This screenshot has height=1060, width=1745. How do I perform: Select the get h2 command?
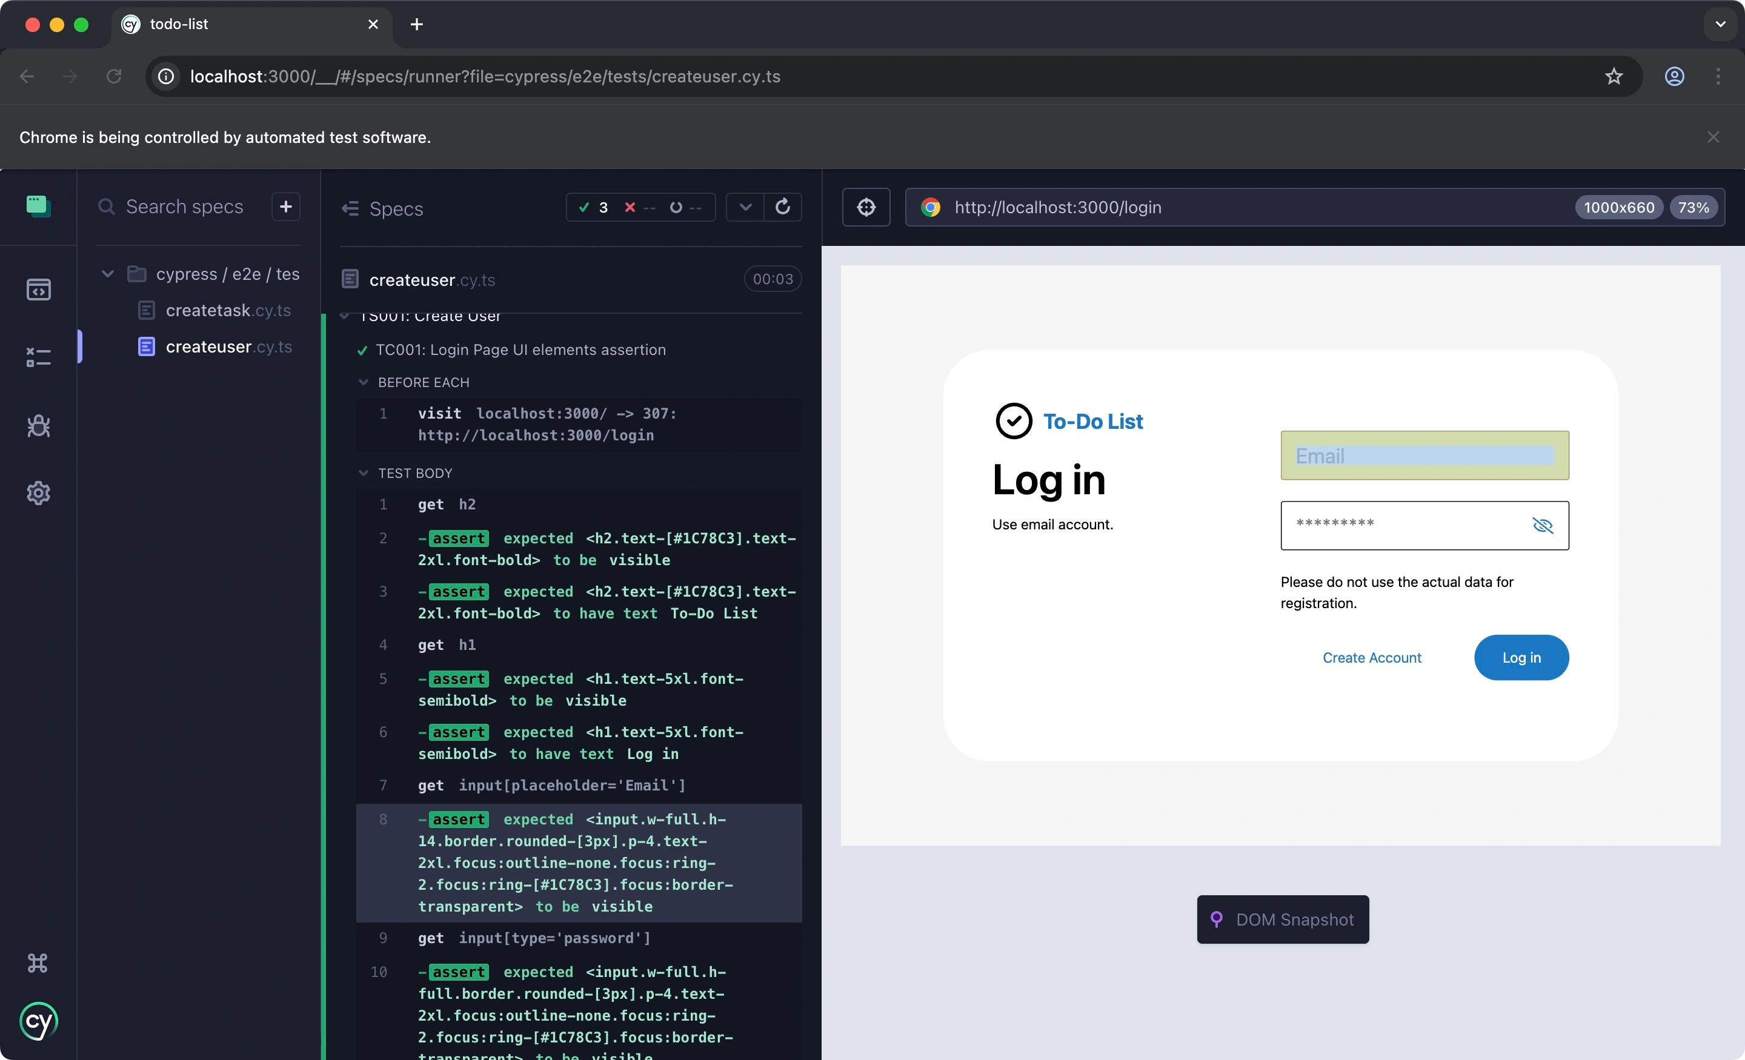click(x=579, y=504)
